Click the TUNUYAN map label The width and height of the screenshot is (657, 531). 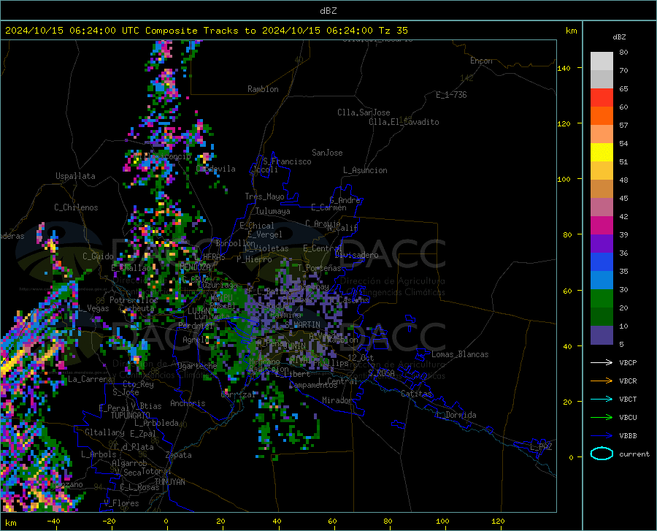[x=169, y=482]
